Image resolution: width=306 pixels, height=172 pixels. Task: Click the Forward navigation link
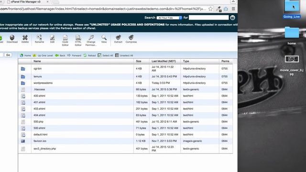[x=74, y=55]
